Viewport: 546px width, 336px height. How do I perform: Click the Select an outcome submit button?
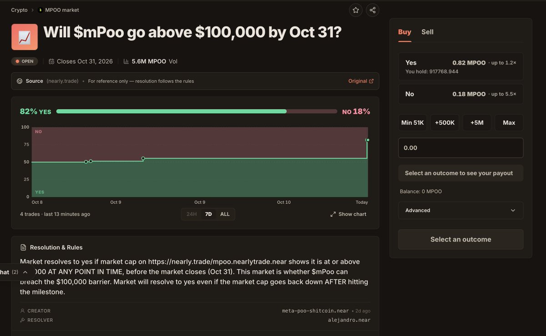pos(460,239)
